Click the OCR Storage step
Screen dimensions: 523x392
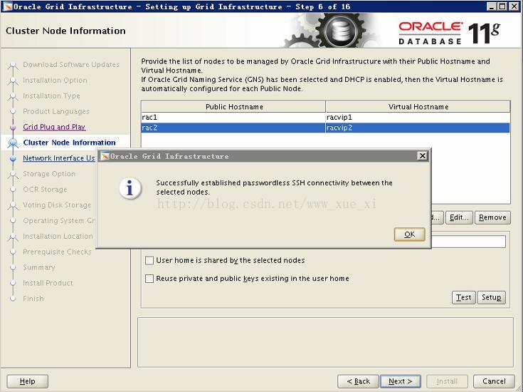tap(45, 190)
